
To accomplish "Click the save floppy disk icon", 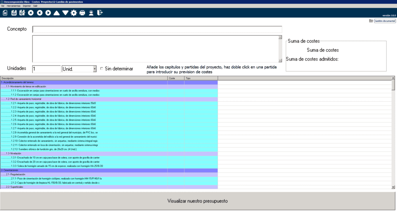I will point(14,13).
